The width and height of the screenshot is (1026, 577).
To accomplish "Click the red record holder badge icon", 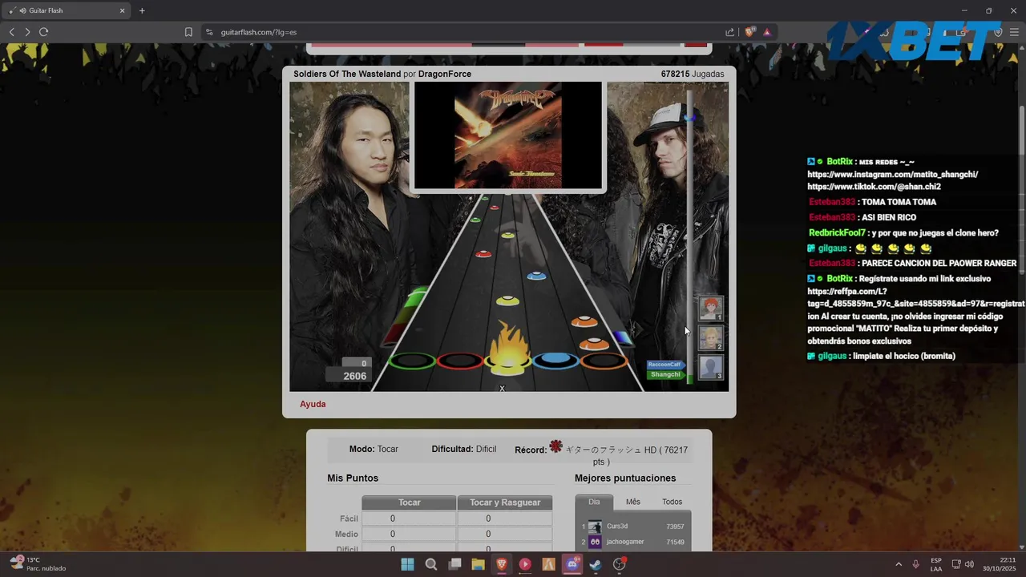I will click(555, 447).
